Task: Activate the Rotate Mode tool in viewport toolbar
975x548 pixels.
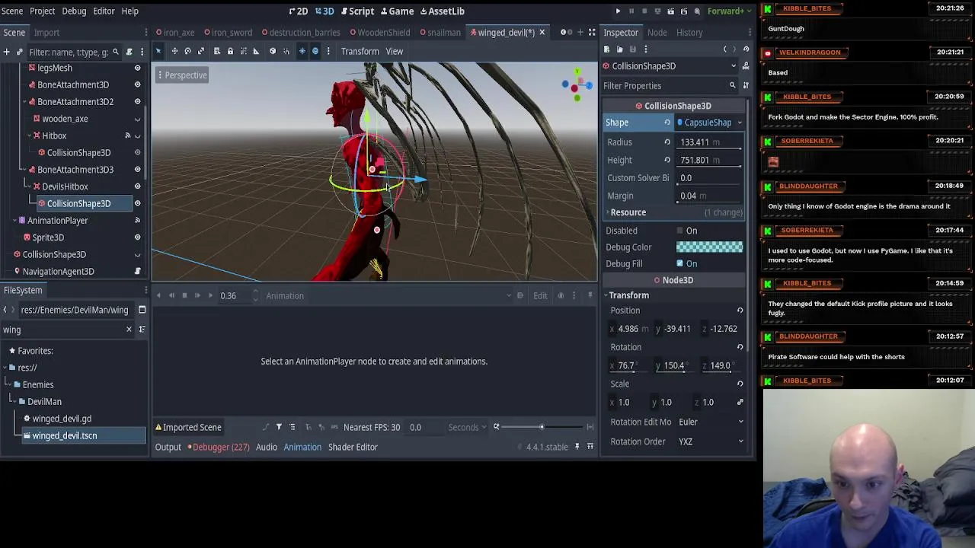Action: [x=188, y=51]
